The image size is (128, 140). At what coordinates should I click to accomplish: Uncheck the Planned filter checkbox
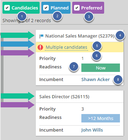click(46, 8)
